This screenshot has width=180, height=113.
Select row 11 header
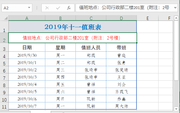4,106
